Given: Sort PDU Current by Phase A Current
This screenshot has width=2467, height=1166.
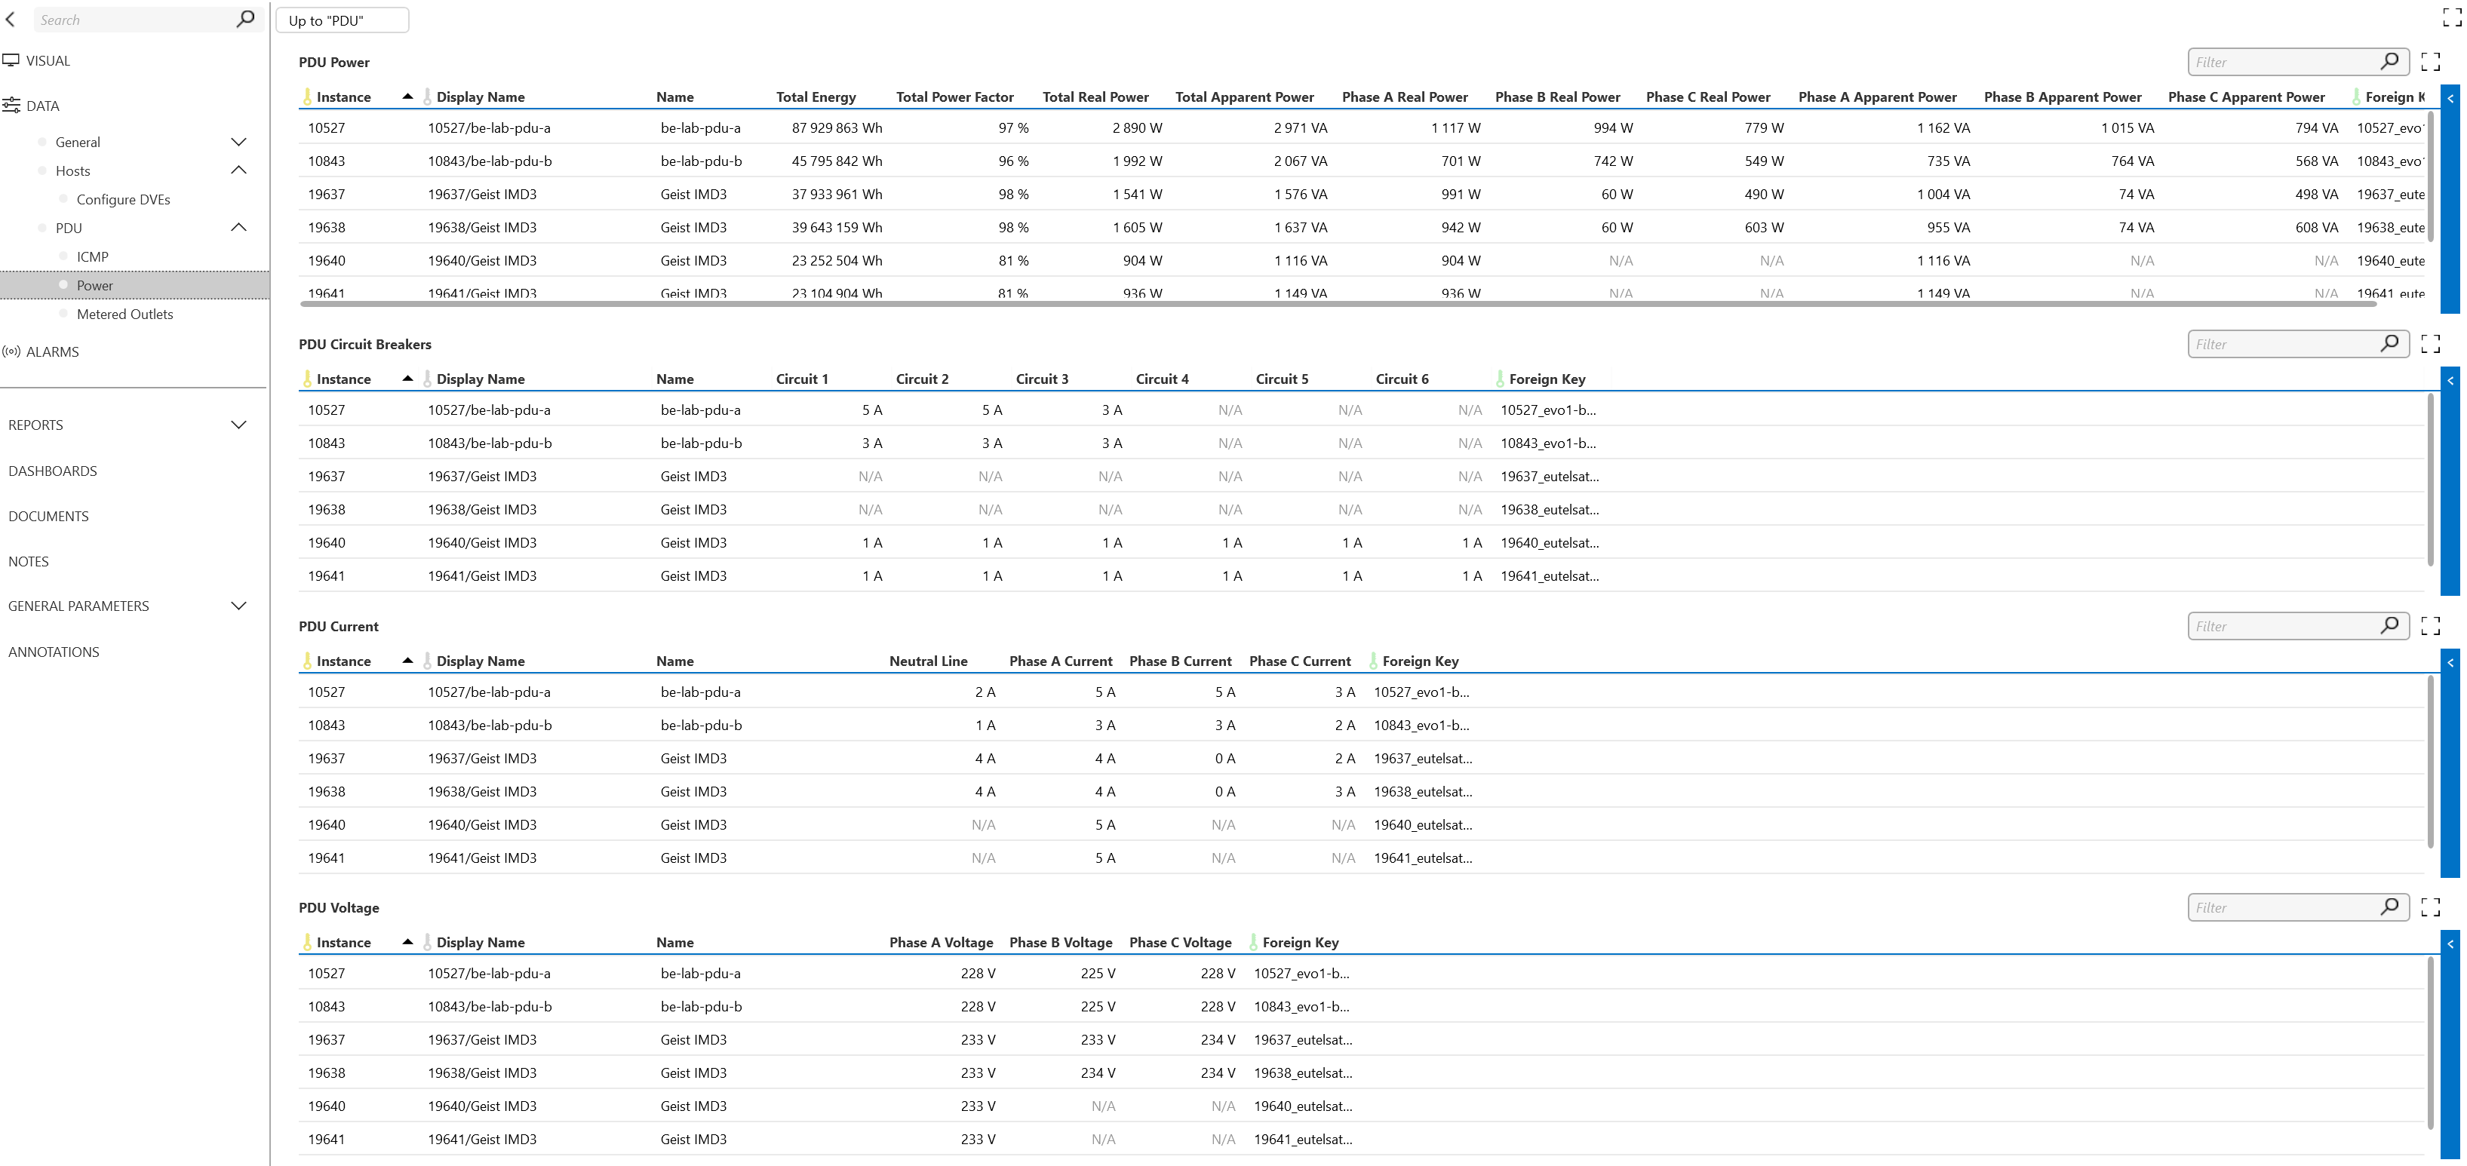Looking at the screenshot, I should (x=1060, y=661).
